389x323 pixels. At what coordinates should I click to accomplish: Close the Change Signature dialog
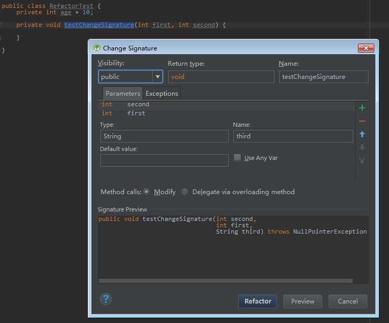pos(366,48)
